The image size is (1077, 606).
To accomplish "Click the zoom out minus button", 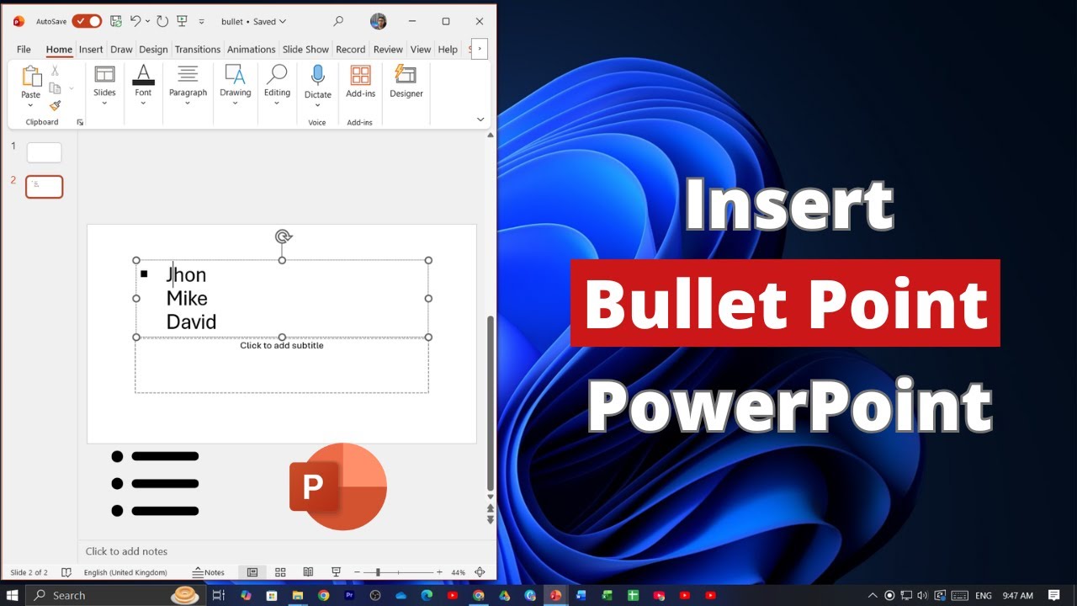I will tap(358, 572).
